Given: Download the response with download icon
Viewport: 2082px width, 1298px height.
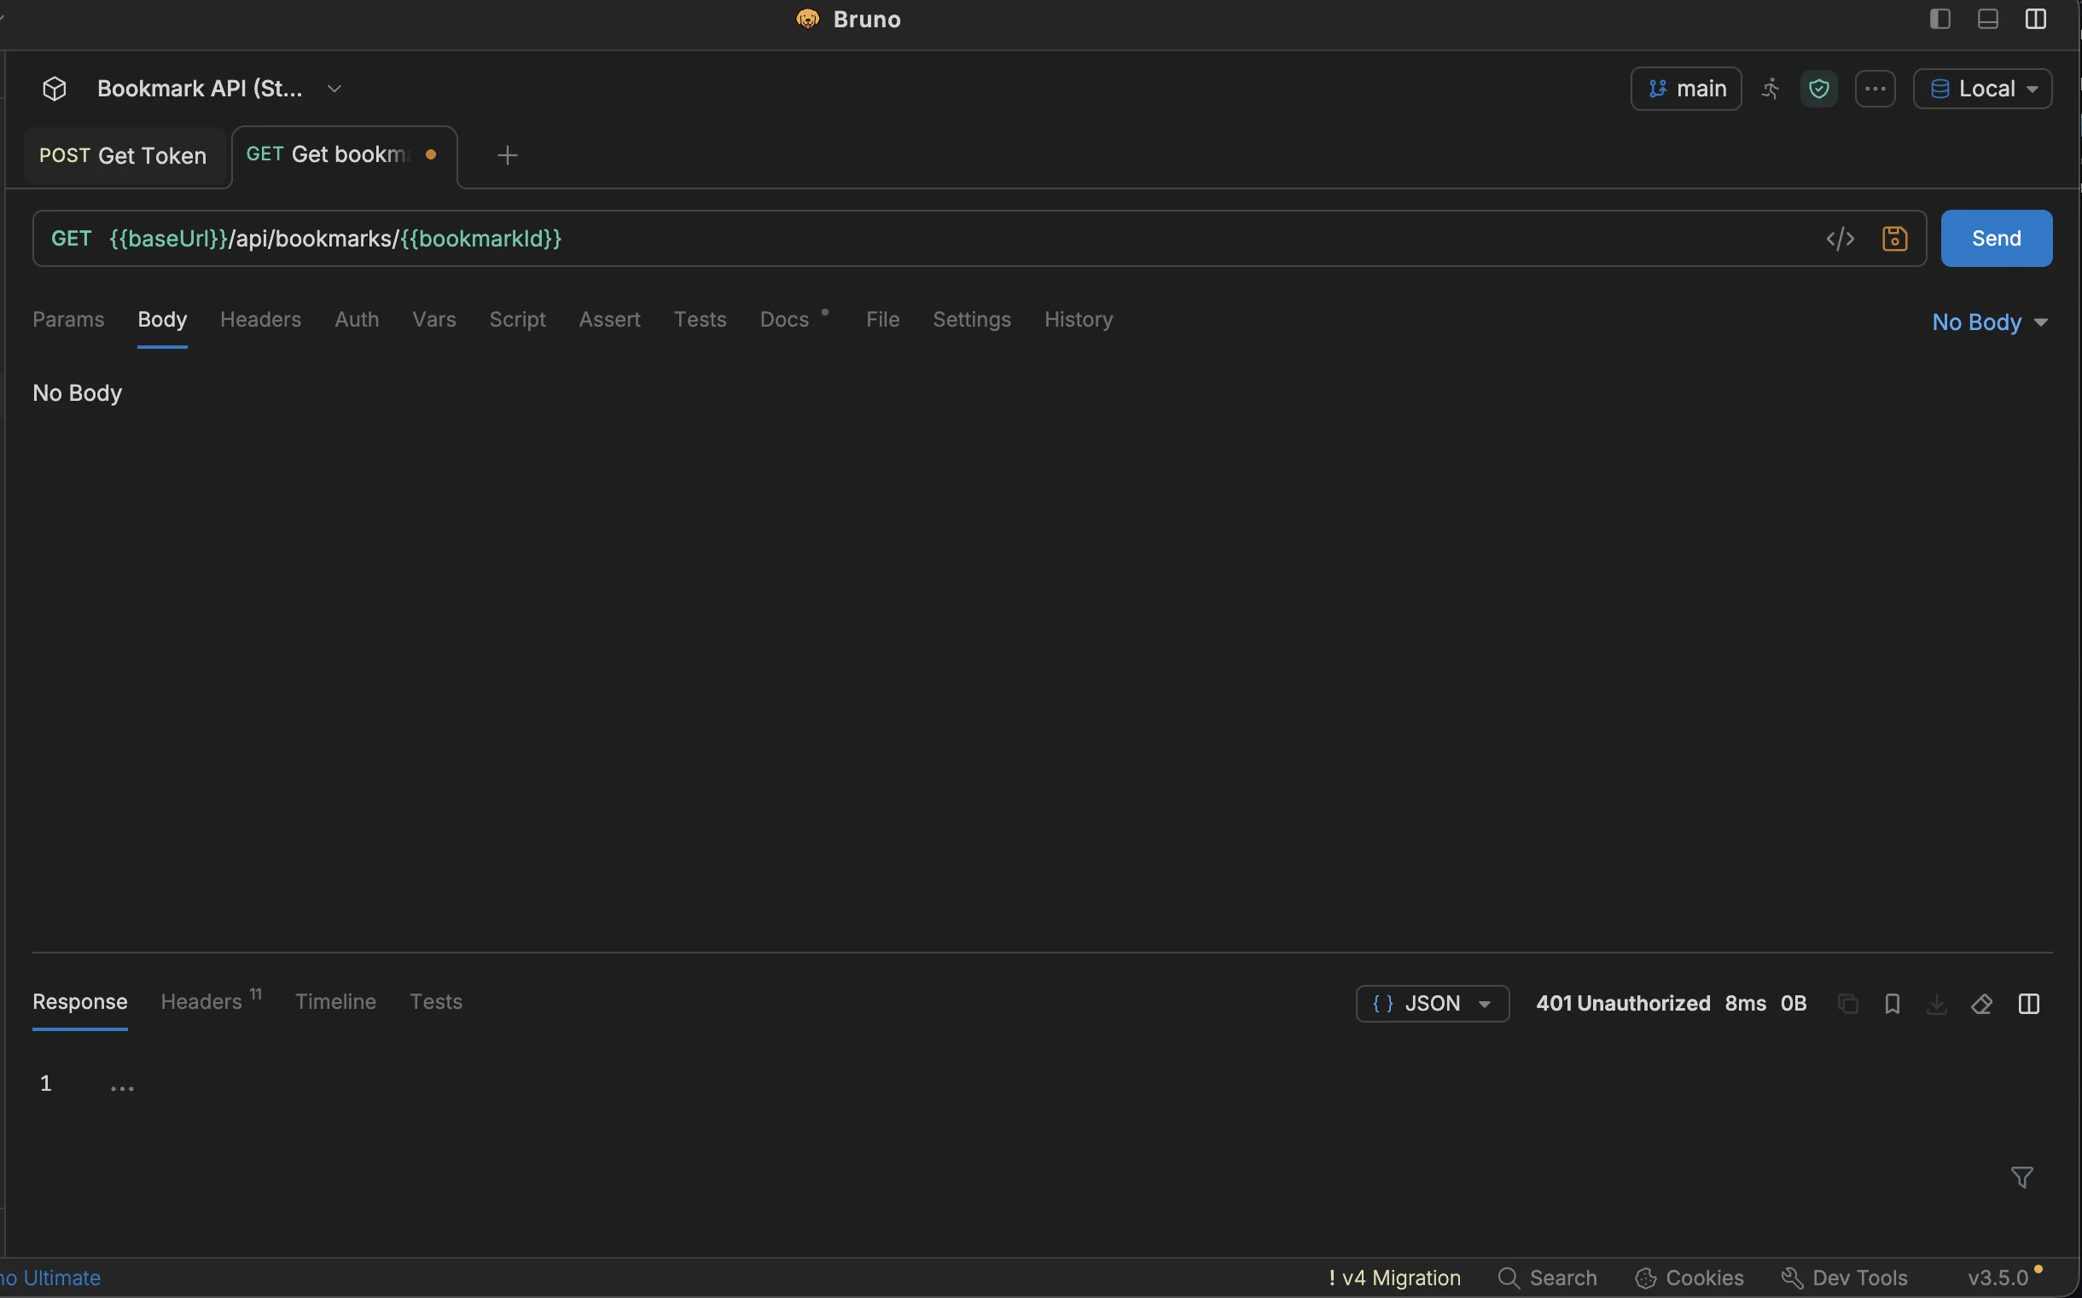Looking at the screenshot, I should pyautogui.click(x=1936, y=1004).
